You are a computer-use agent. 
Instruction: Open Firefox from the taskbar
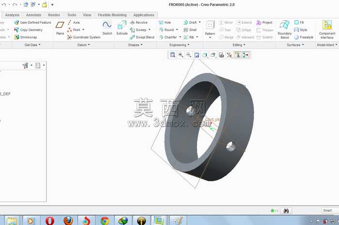point(68,221)
